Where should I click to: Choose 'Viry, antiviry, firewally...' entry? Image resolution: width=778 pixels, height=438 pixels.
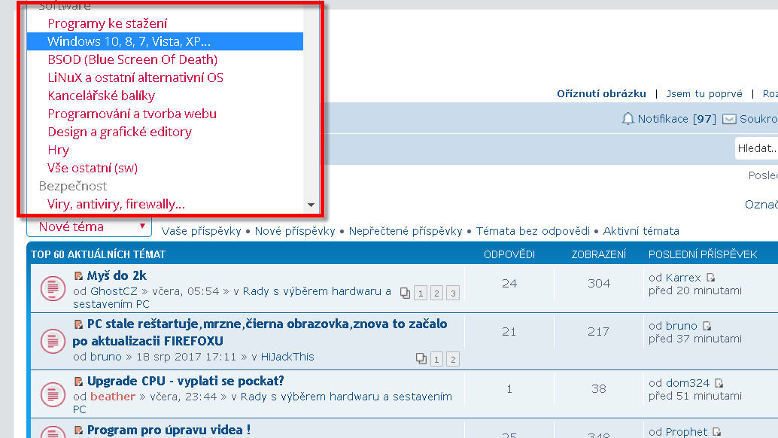coord(116,204)
